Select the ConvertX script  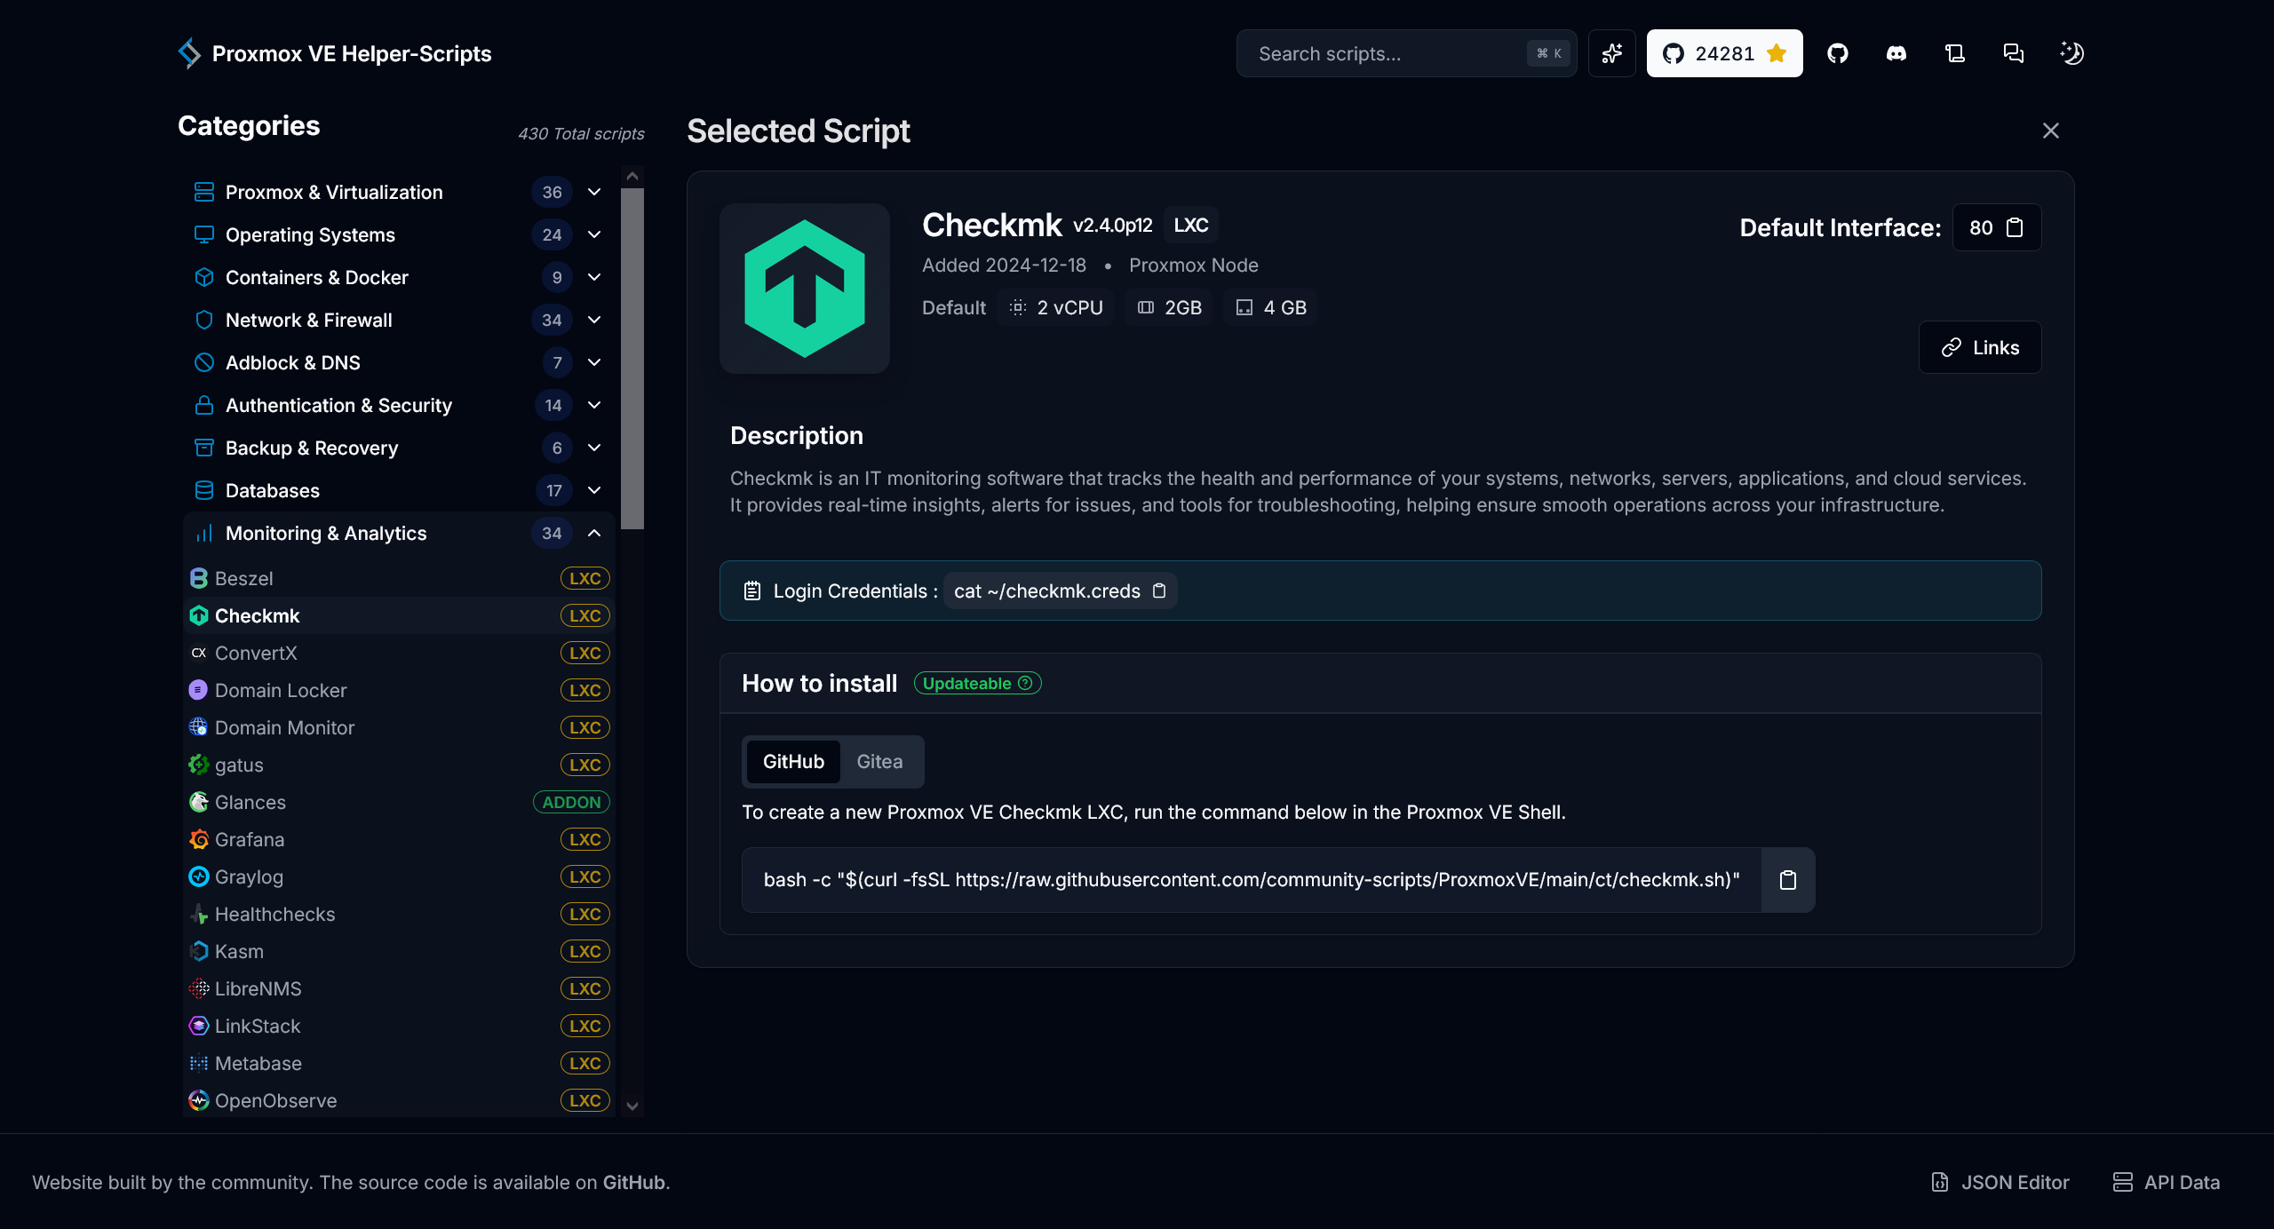pos(399,653)
